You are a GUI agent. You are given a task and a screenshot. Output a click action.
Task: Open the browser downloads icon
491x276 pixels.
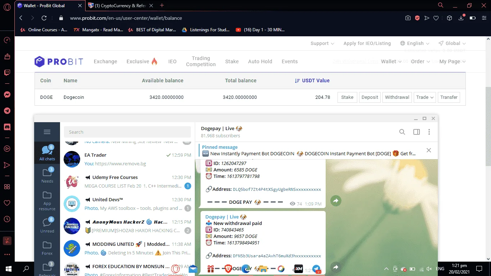point(461,18)
